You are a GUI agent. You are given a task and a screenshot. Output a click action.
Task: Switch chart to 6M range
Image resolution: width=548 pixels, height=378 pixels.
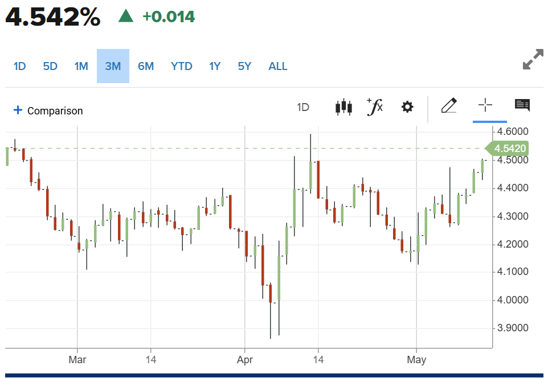[x=146, y=66]
